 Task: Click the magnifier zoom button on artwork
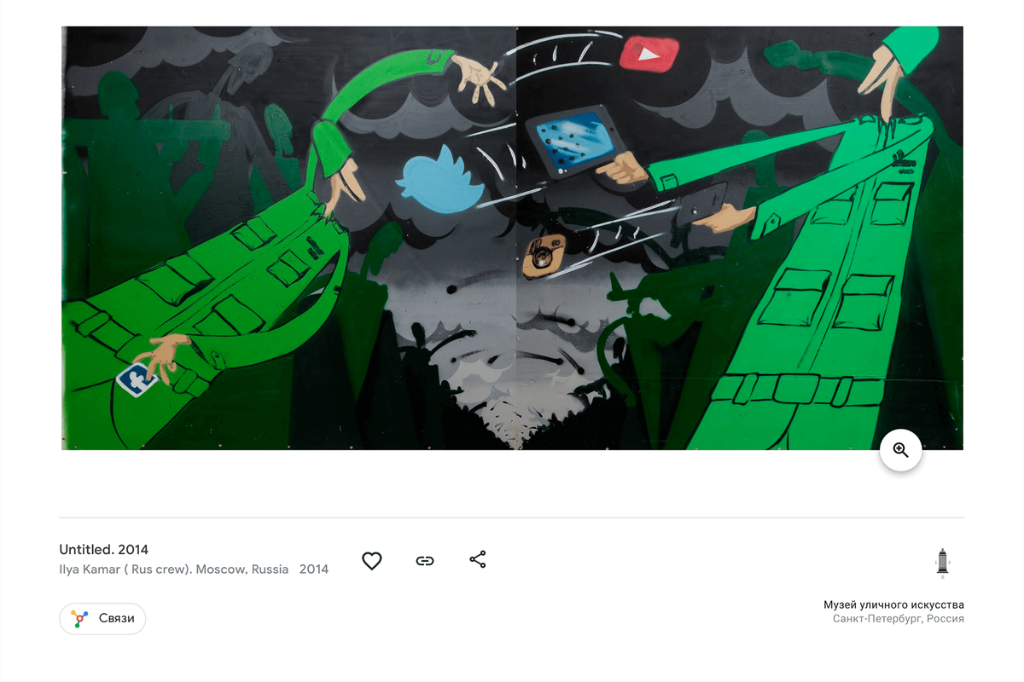[x=901, y=450]
